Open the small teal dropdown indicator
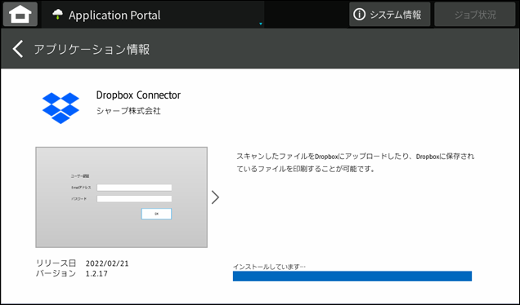520x305 pixels. pos(261,24)
